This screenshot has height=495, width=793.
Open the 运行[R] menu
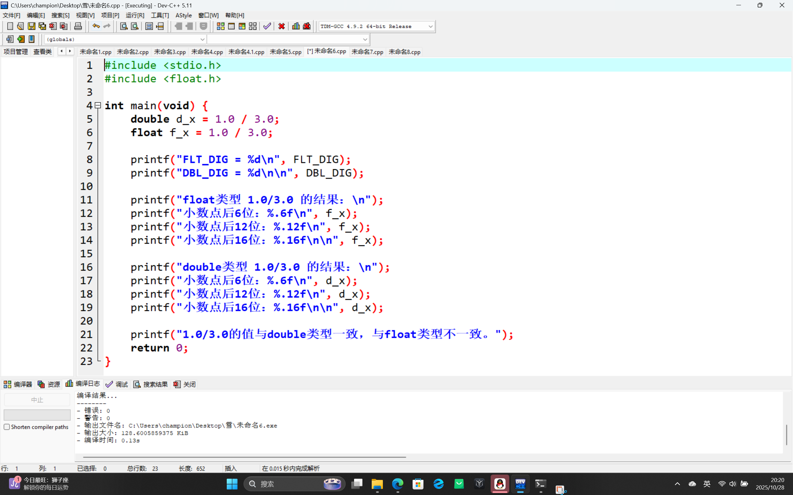pyautogui.click(x=135, y=15)
